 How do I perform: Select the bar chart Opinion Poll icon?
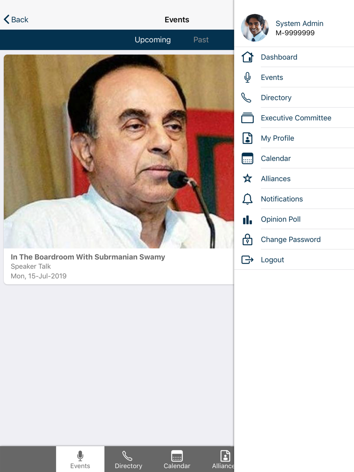point(247,219)
